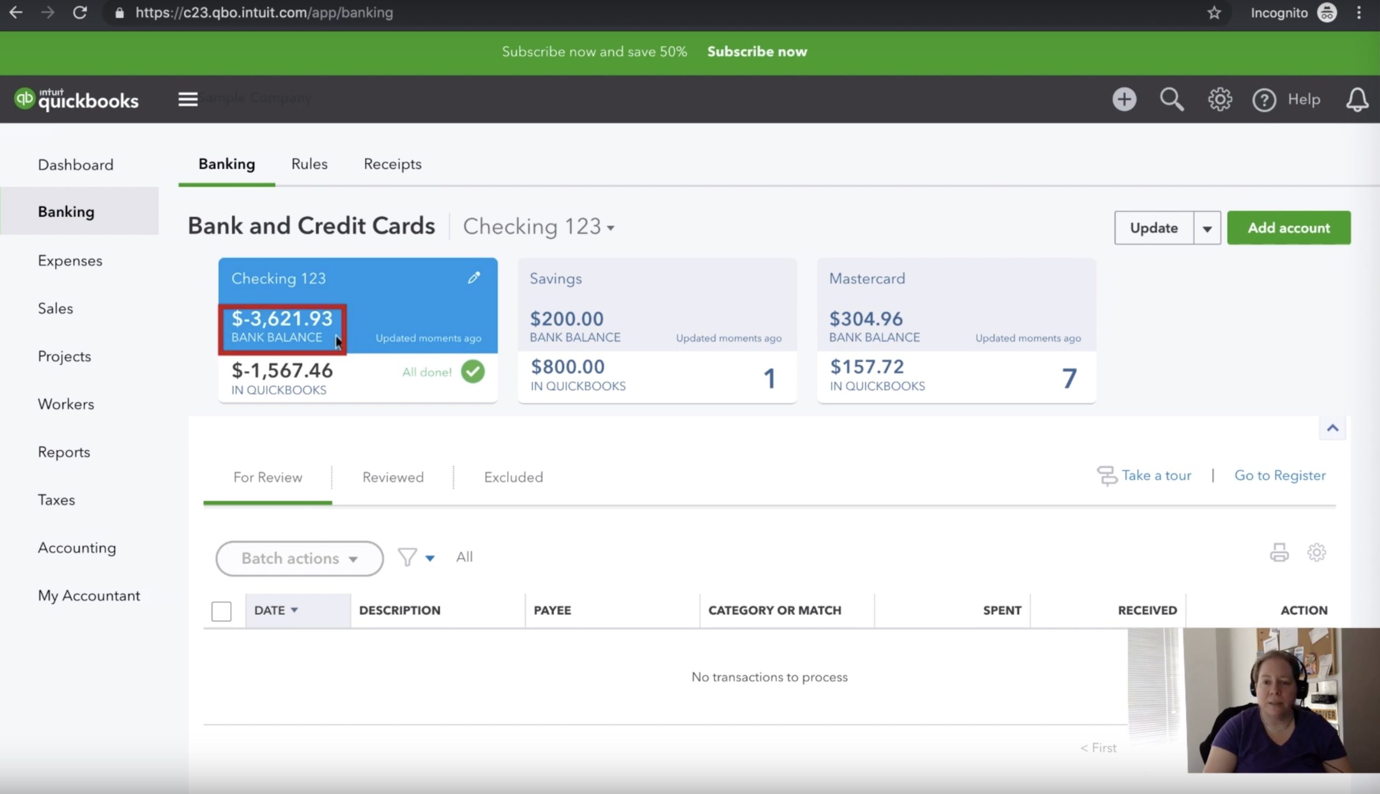Open the Incognito profile icon
Image resolution: width=1380 pixels, height=794 pixels.
[x=1327, y=12]
